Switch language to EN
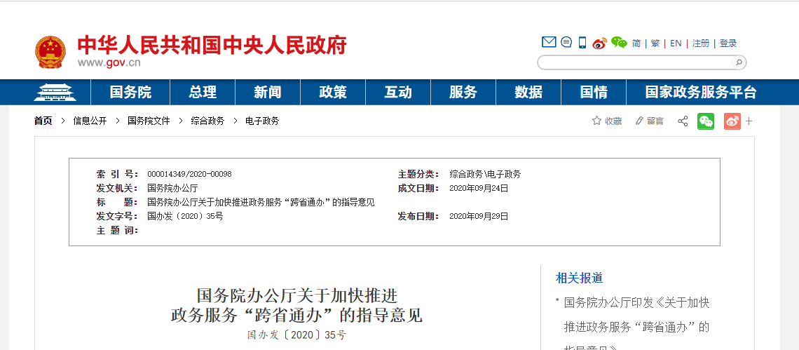 point(676,43)
